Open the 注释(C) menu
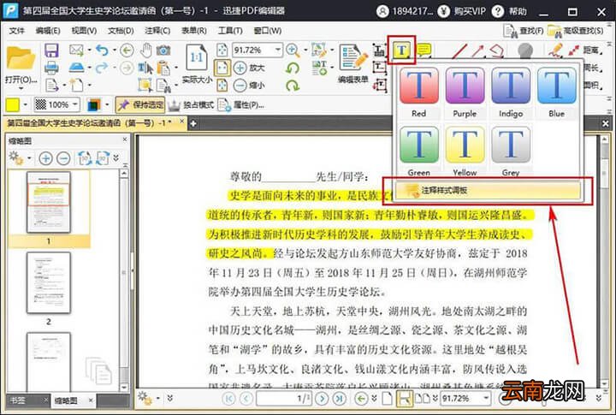 [x=157, y=31]
